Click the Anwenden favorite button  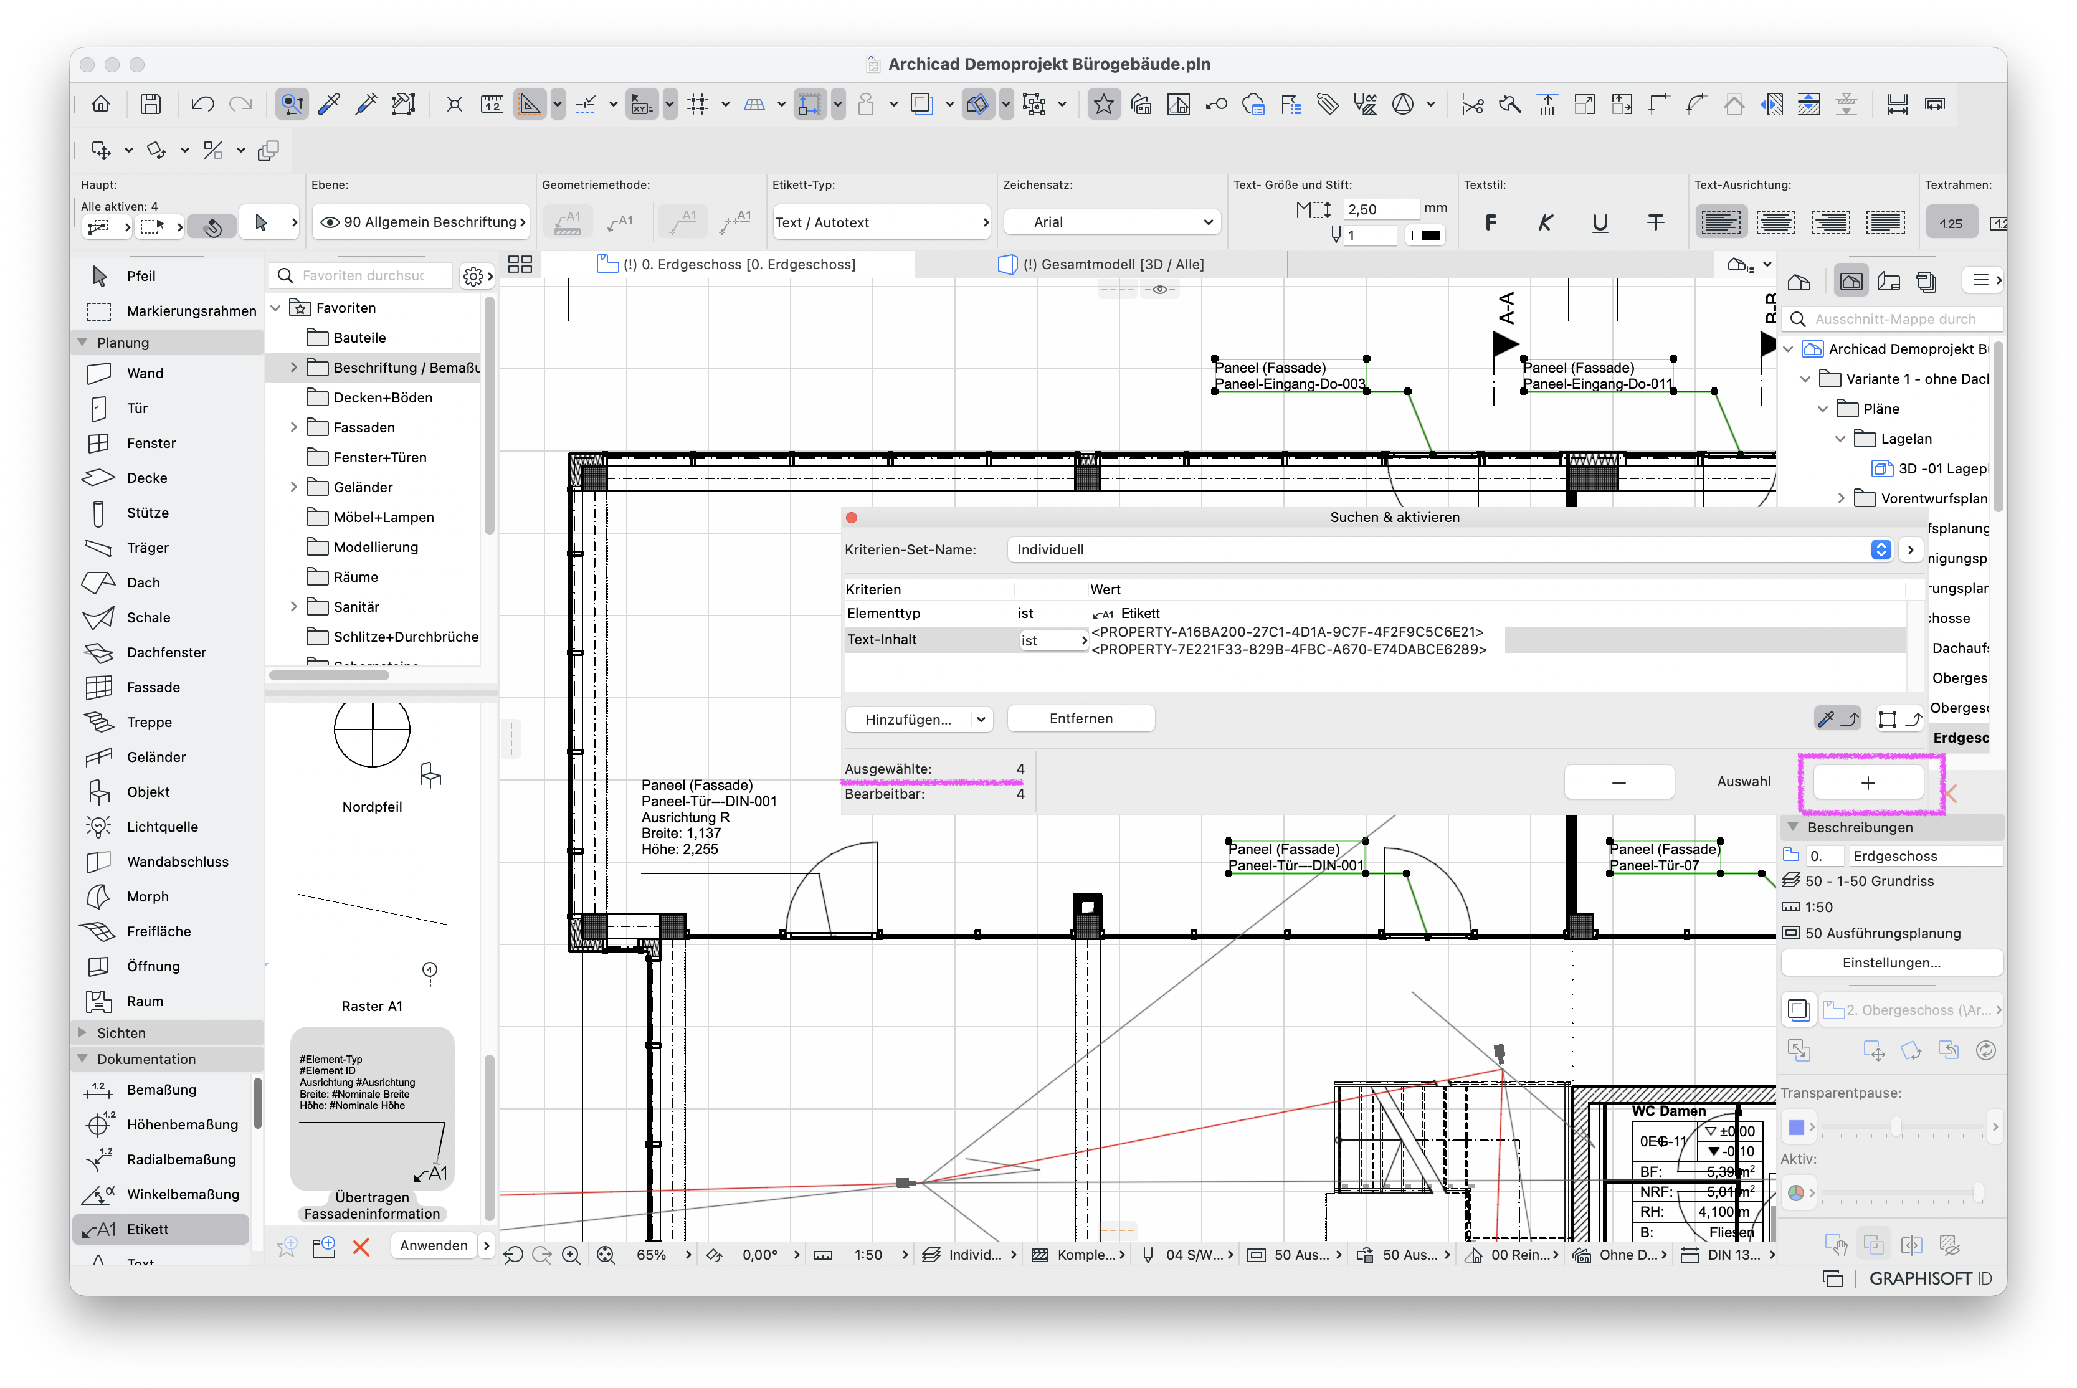[x=434, y=1247]
